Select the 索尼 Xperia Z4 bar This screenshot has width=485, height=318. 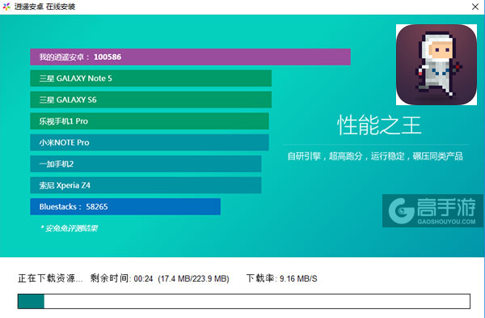tap(145, 185)
